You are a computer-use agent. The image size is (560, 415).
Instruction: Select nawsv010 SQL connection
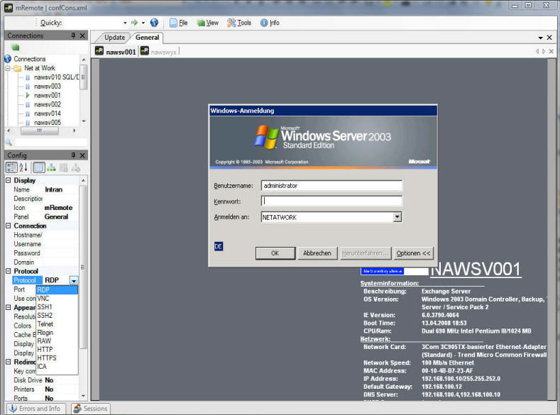coord(57,77)
